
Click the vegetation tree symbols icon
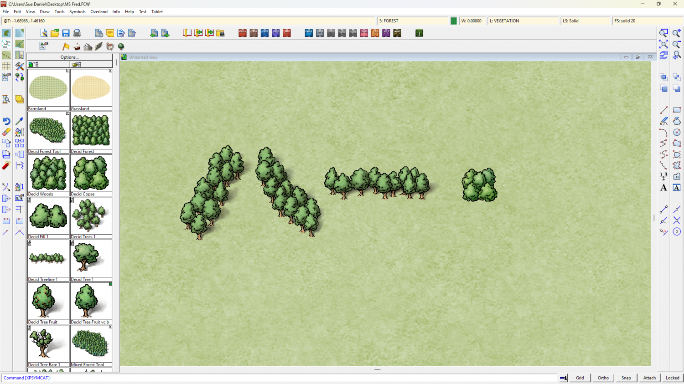pos(121,46)
